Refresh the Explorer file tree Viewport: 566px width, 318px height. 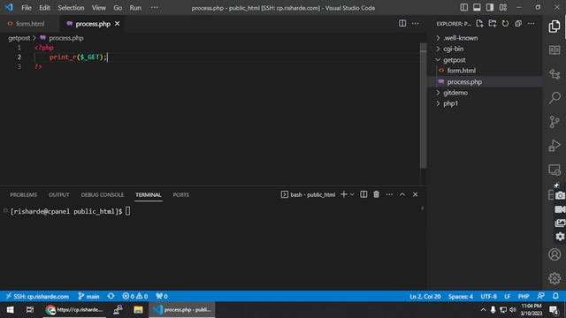(x=505, y=24)
